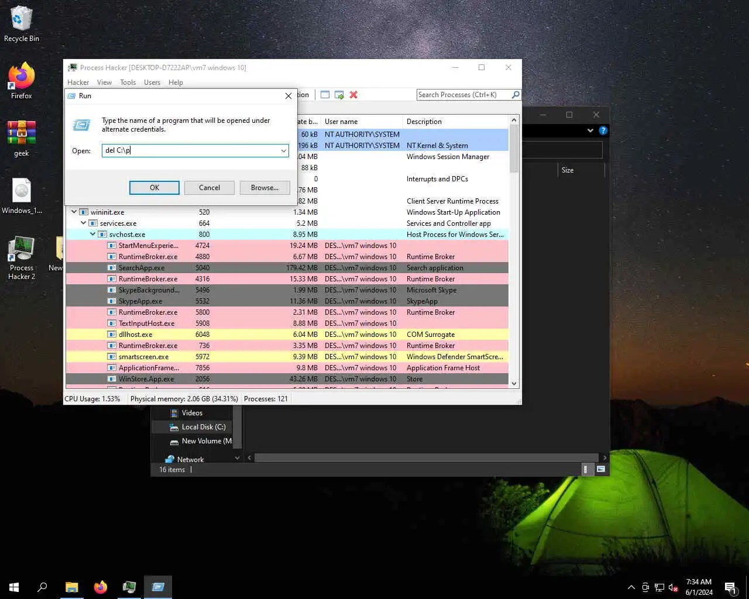The height and width of the screenshot is (599, 749).
Task: Open taskbar search magnifier
Action: click(x=42, y=587)
